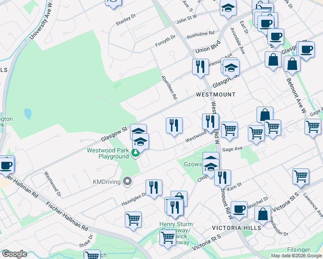Viewport: 323px width, 259px height.
Task: Select the Karn St street label
Action: click(234, 187)
